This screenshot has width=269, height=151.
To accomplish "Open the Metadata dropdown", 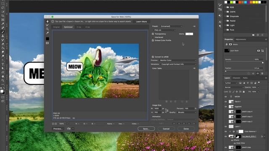I will point(178,64).
